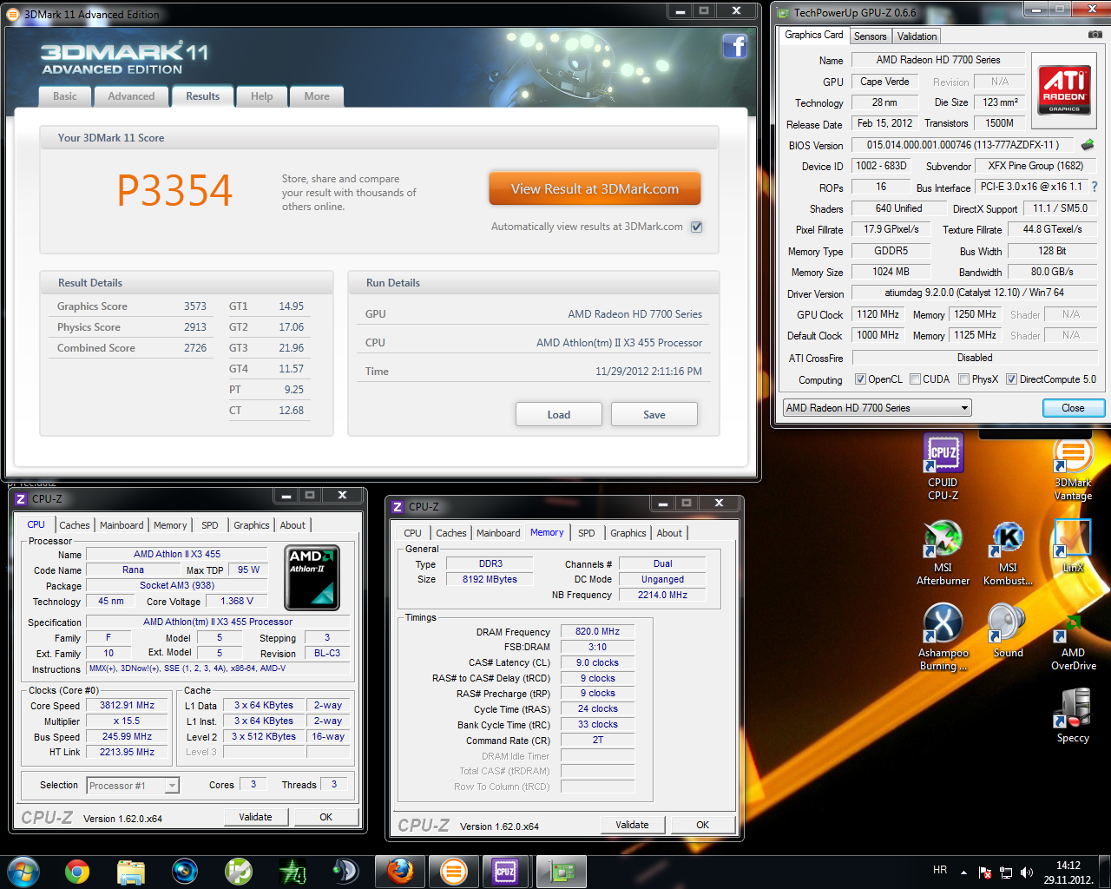Launch Google Chrome from the taskbar
This screenshot has height=889, width=1111.
(x=77, y=871)
